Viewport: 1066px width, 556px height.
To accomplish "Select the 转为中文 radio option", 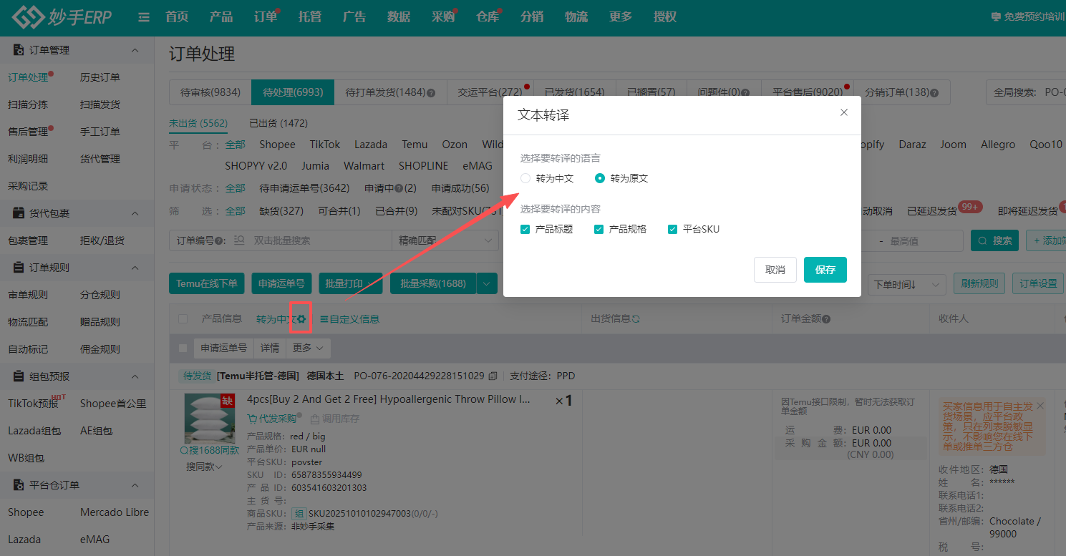I will 525,178.
